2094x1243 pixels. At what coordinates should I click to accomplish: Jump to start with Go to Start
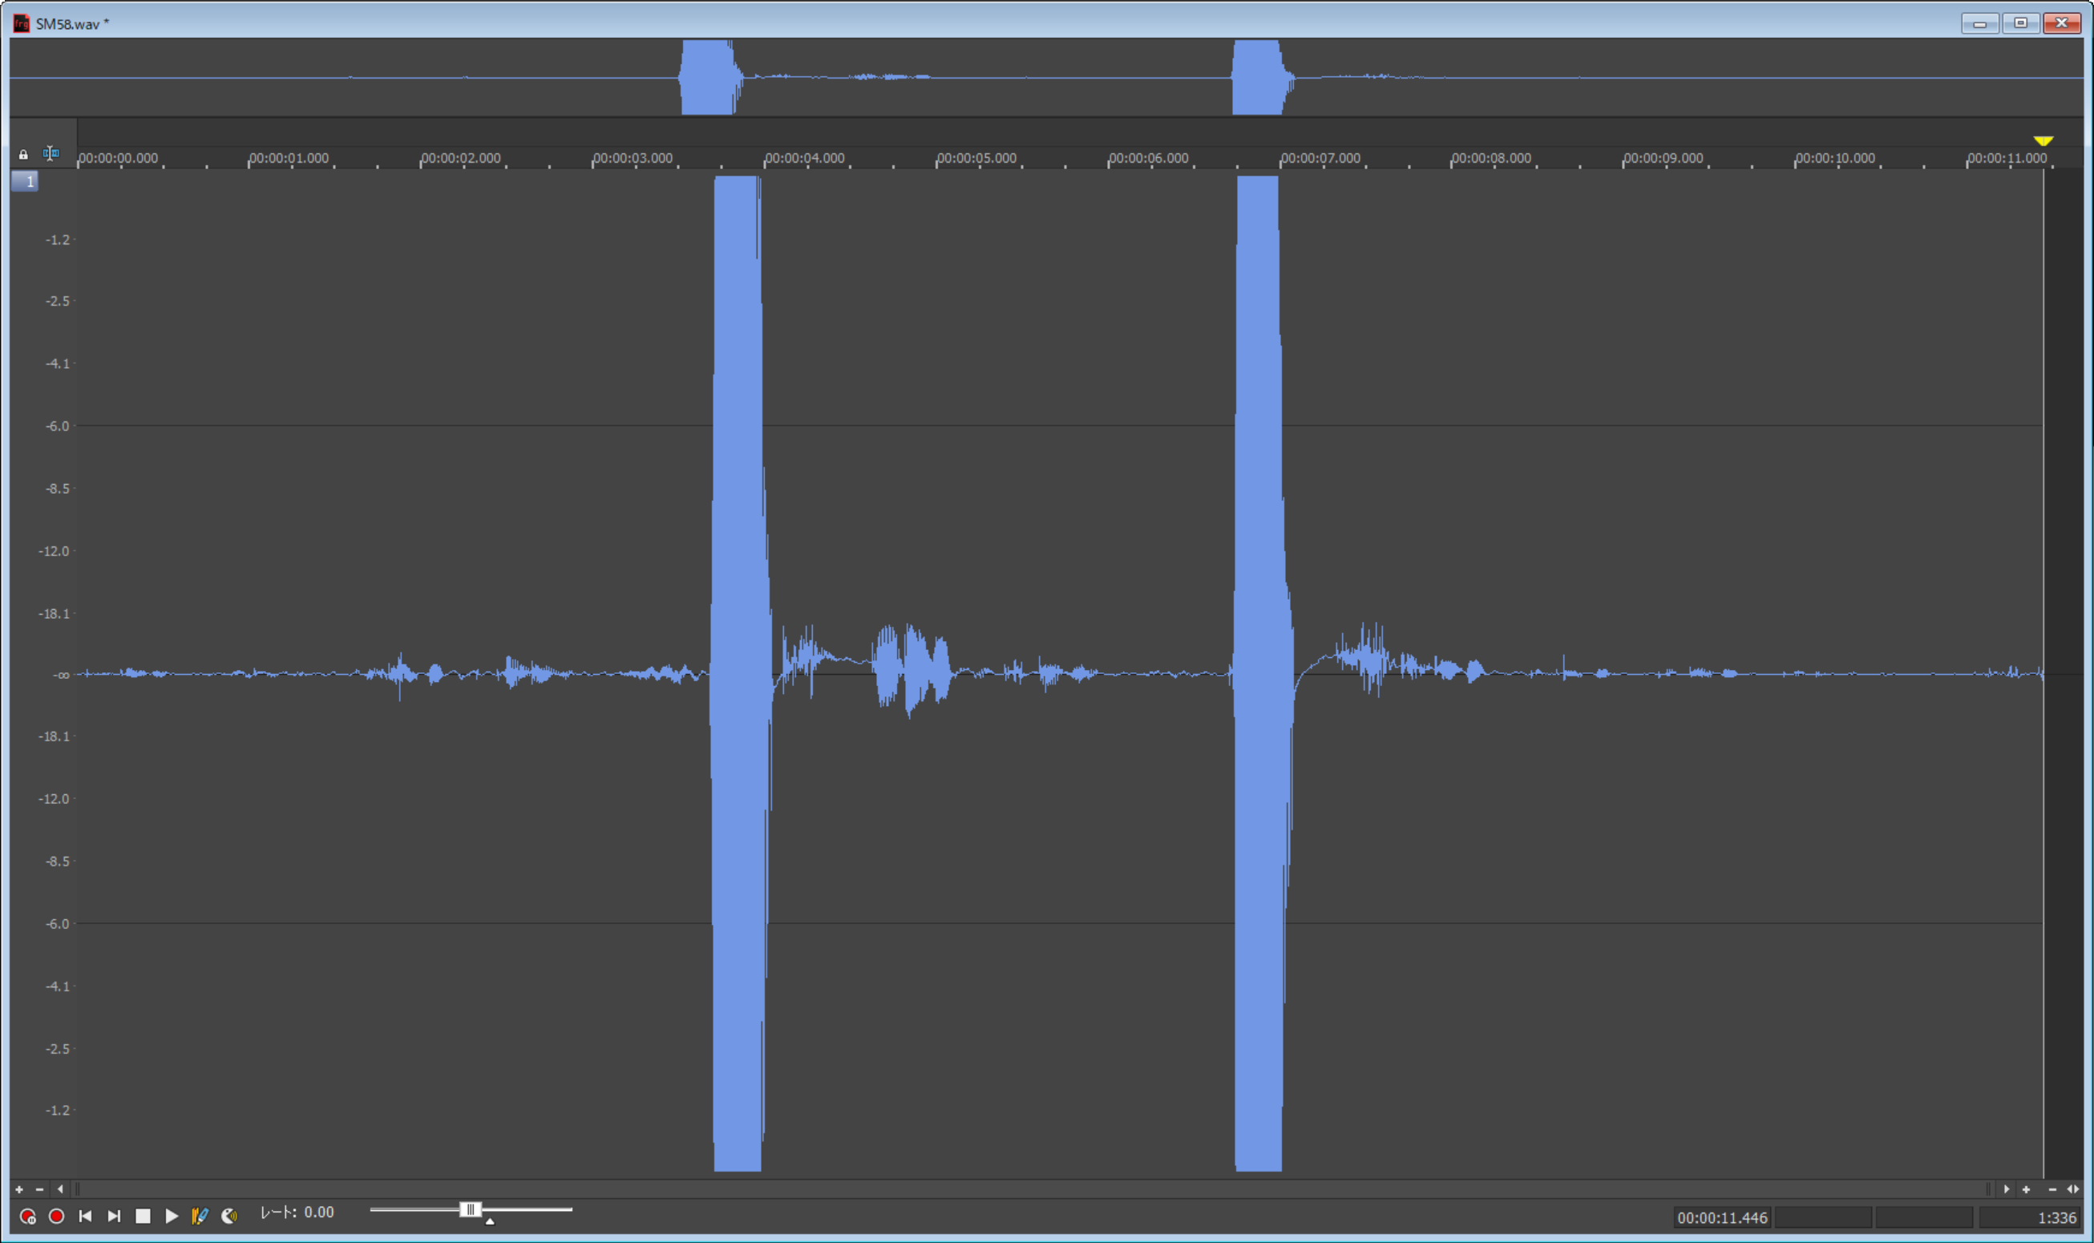86,1217
